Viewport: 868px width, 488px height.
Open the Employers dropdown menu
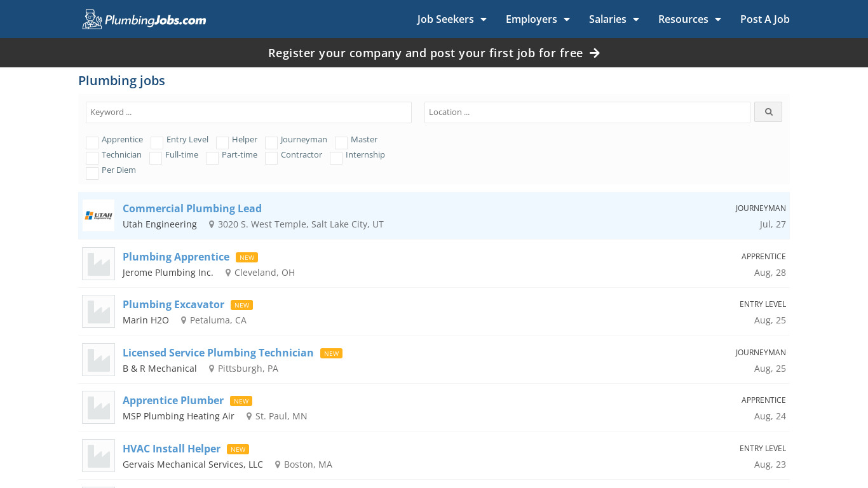tap(538, 19)
